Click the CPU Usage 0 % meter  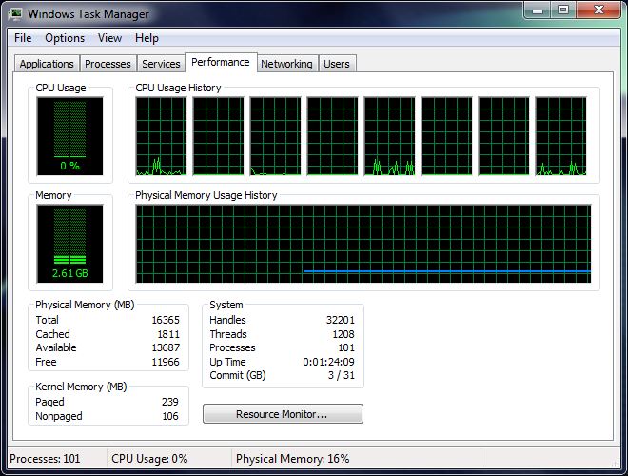(x=69, y=136)
